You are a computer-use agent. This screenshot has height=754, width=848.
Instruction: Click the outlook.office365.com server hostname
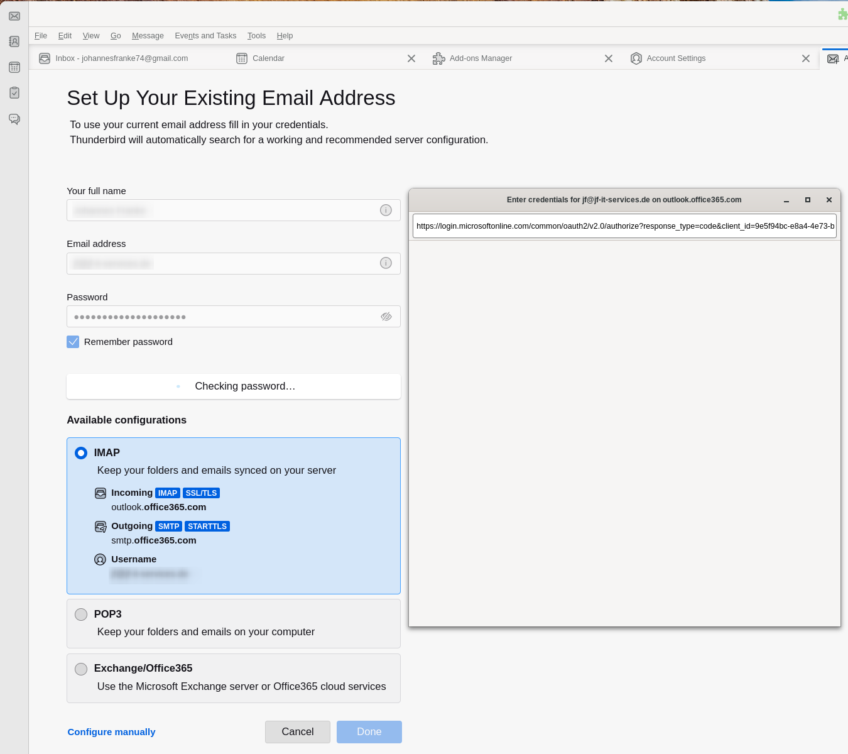coord(159,507)
